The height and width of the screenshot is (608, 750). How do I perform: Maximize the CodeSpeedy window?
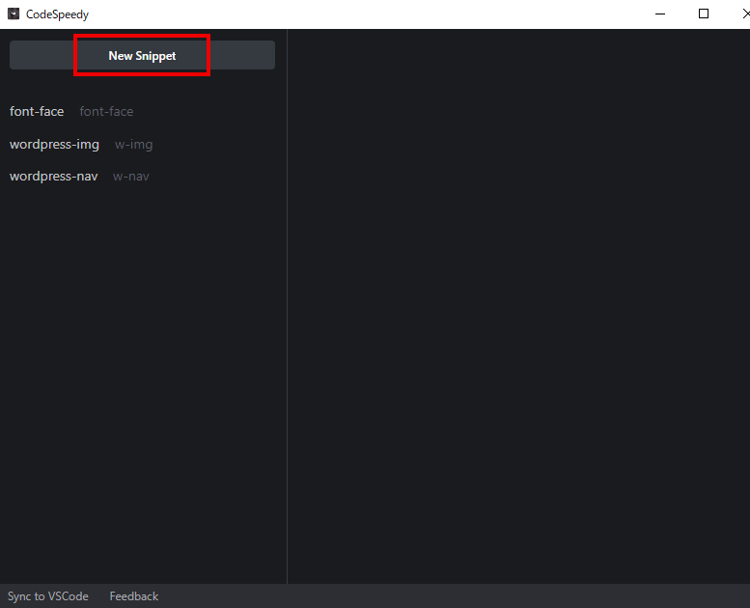(704, 14)
